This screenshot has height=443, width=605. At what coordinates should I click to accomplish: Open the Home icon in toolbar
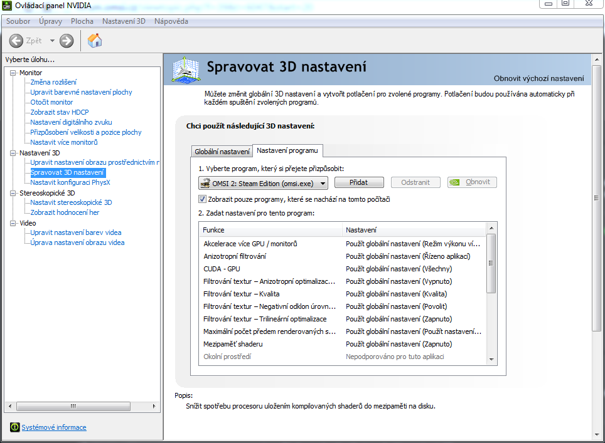[95, 41]
